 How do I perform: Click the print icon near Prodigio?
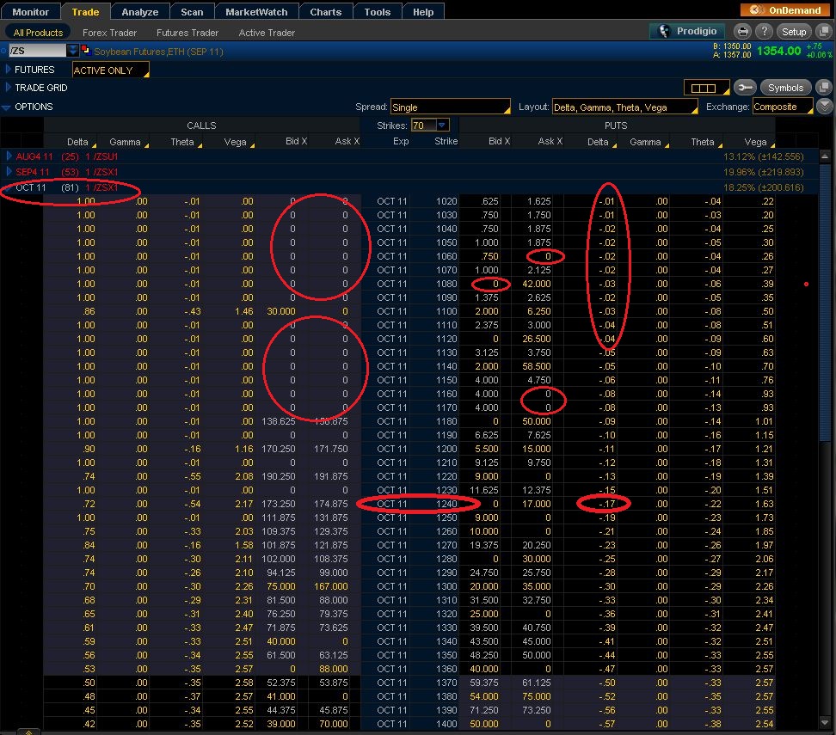point(742,32)
